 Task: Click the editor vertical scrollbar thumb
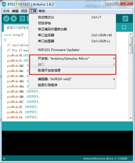[x=131, y=45]
